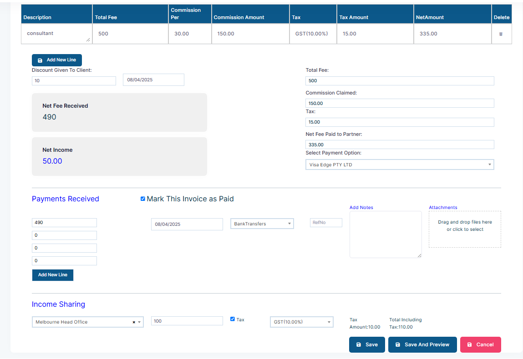This screenshot has width=523, height=359.
Task: Click the Discount Given To Client field
Action: pos(74,81)
